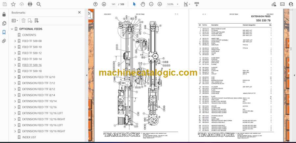Select EXTENSION FEED TTF 8/12 bookmark

tap(39, 89)
